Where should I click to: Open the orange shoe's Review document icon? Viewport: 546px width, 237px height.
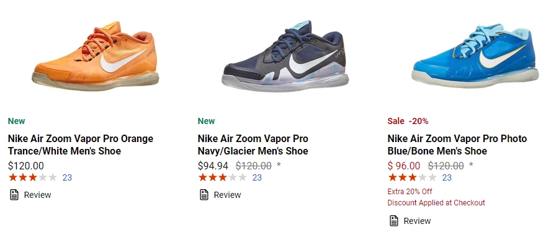pos(14,195)
